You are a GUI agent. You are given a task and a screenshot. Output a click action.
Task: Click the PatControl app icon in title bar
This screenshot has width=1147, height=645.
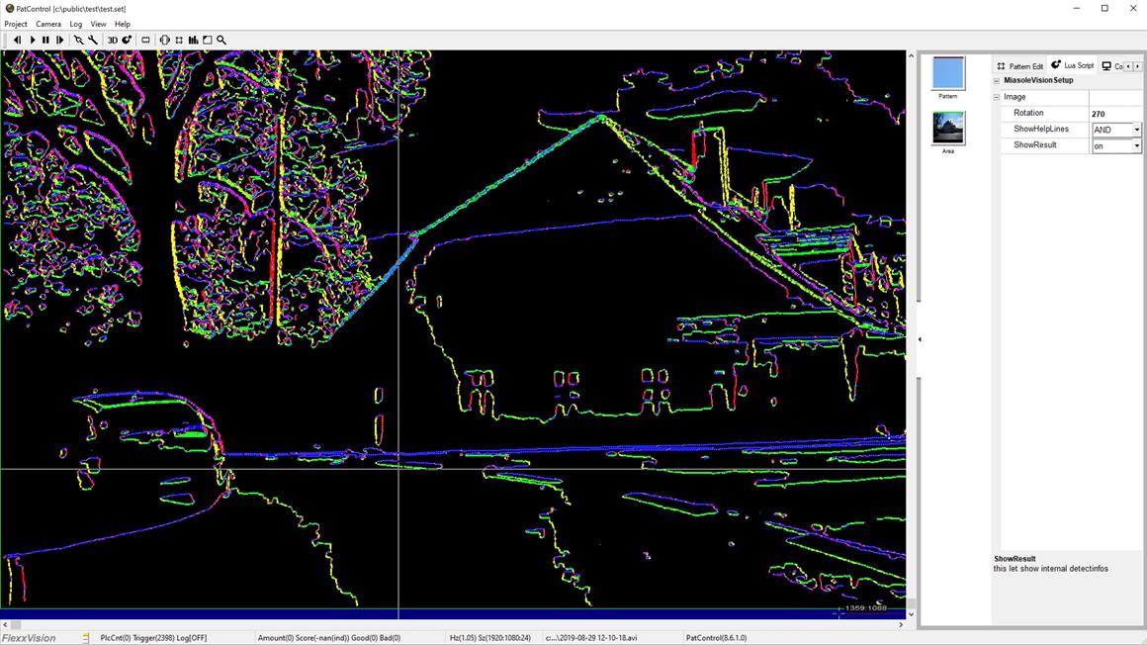9,8
